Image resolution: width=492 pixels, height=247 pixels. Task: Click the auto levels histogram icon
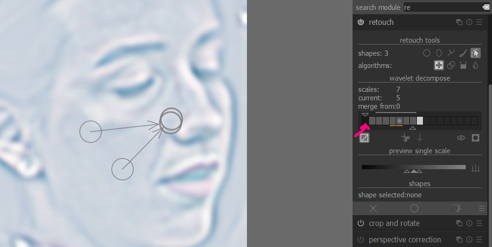click(x=476, y=168)
